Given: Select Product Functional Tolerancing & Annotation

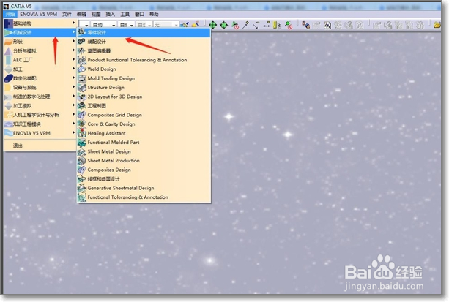Looking at the screenshot, I should 144,60.
